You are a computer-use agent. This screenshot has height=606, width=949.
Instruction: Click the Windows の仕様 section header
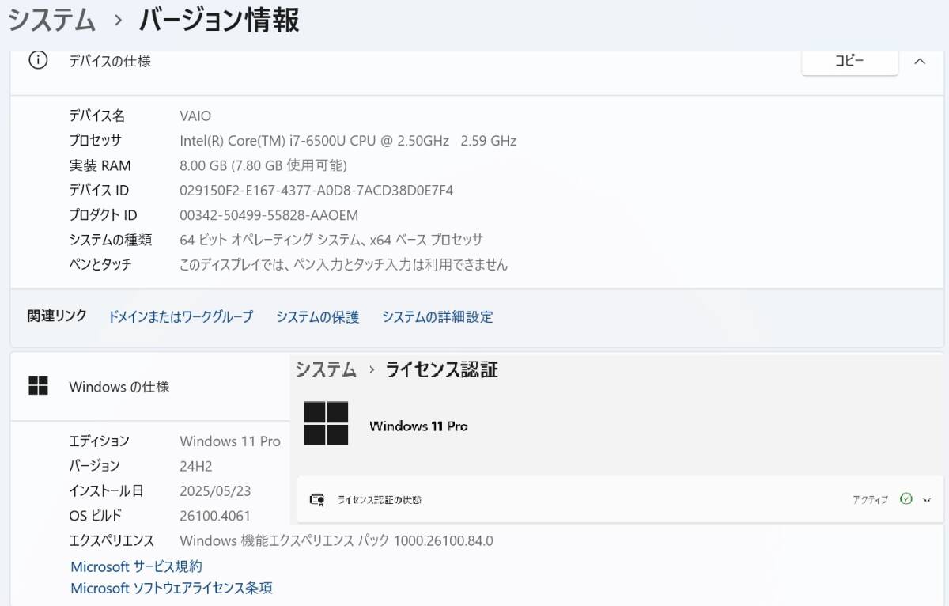pos(119,387)
